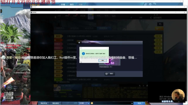
Task: Click 确定 with checkmark in 任务奖励 dialog
Action: (x=110, y=74)
